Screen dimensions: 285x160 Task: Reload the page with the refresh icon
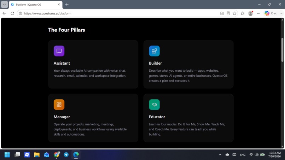12,13
